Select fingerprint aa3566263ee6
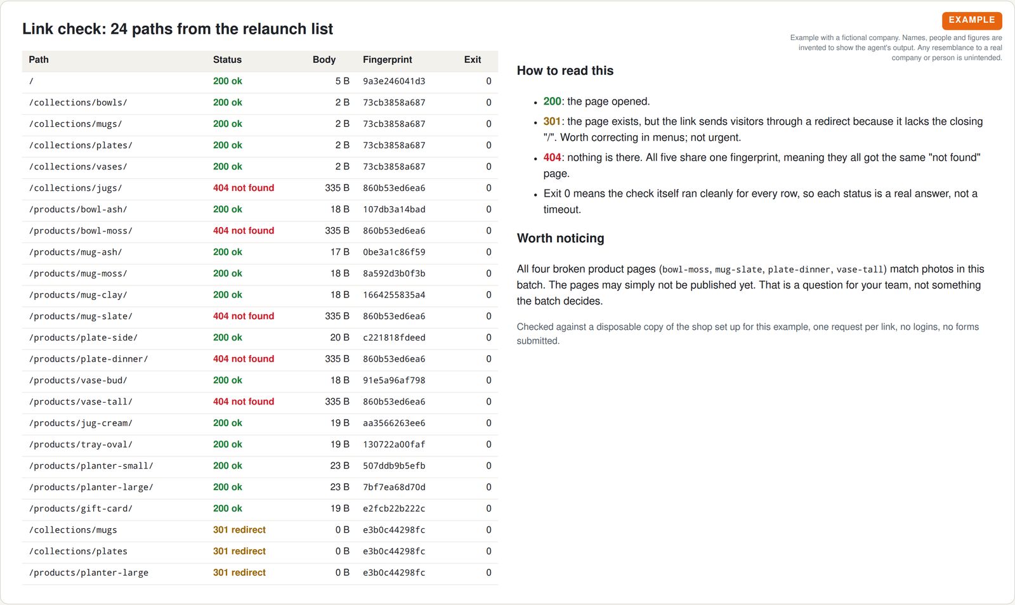The image size is (1015, 605). pyautogui.click(x=394, y=423)
